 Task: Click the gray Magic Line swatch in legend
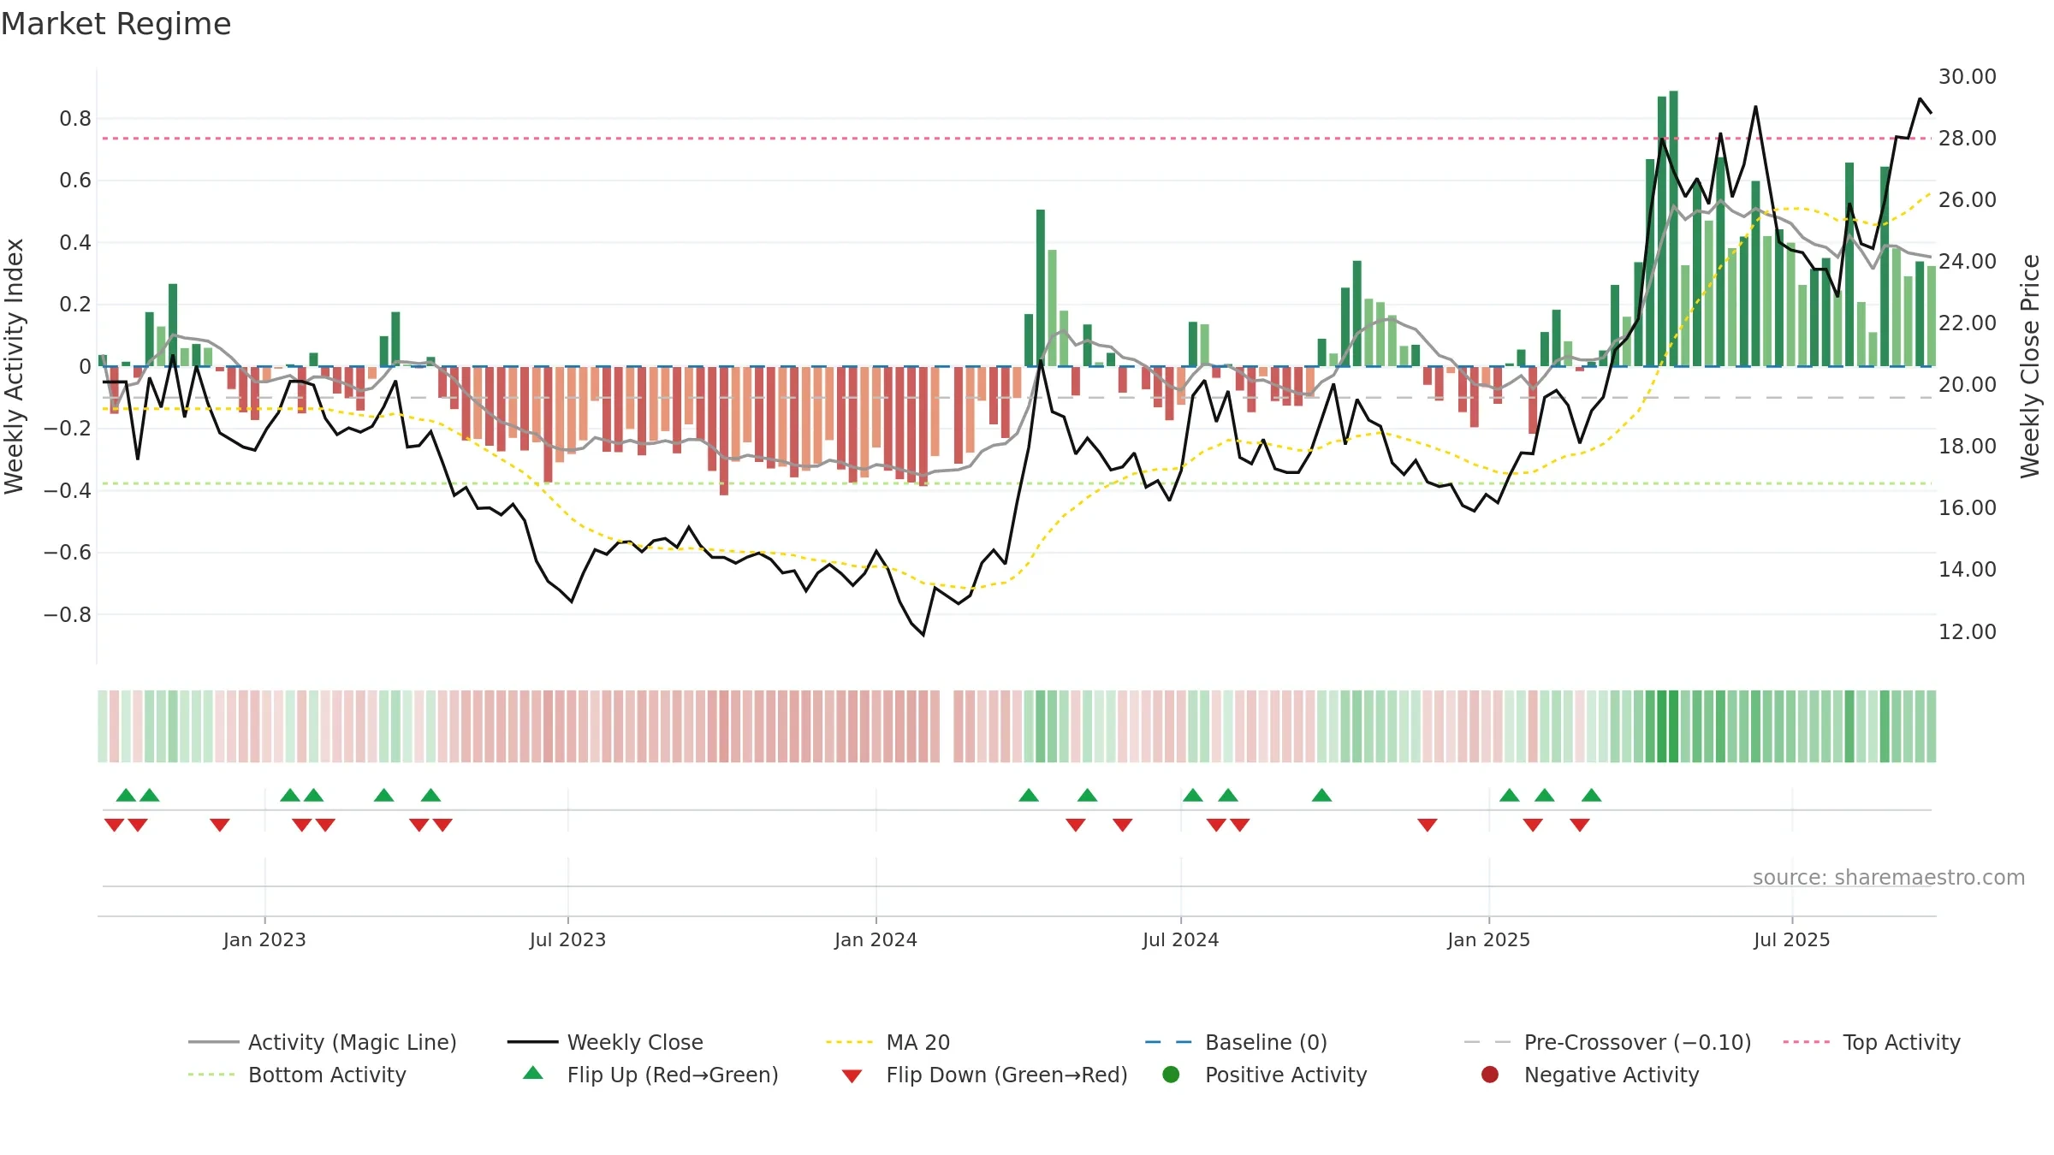[x=214, y=1042]
